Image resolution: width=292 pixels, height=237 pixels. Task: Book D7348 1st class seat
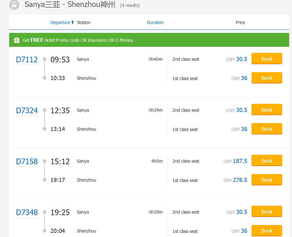(266, 231)
